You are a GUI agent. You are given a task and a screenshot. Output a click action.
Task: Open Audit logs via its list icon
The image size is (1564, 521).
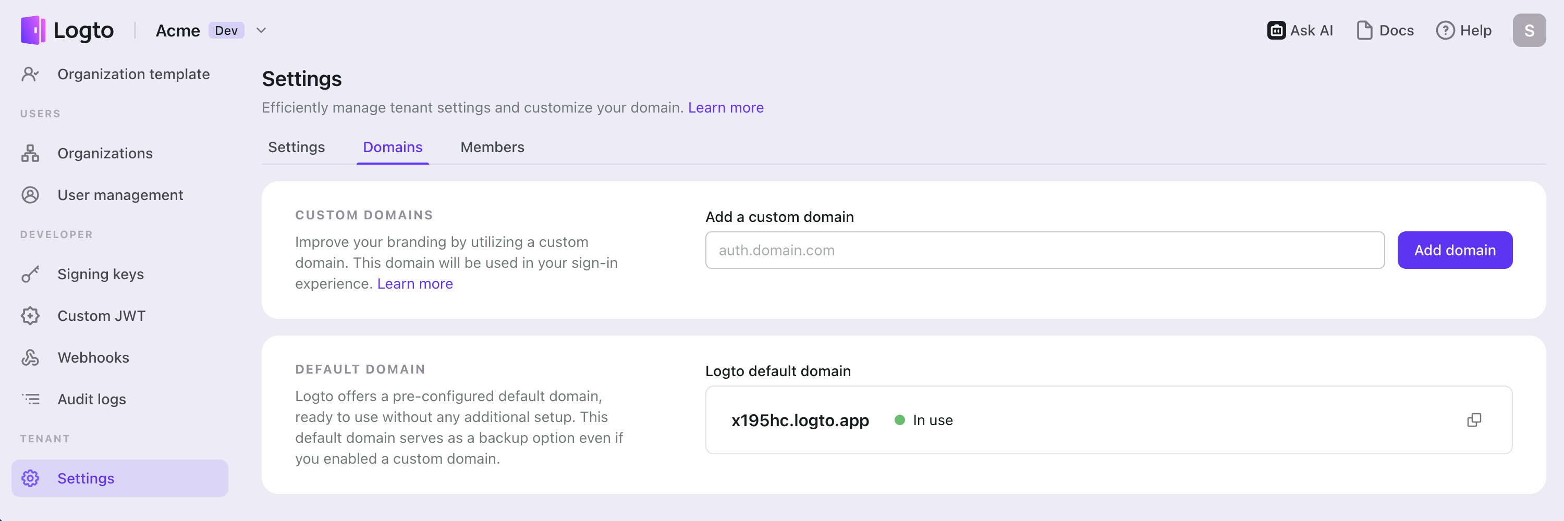pos(30,399)
